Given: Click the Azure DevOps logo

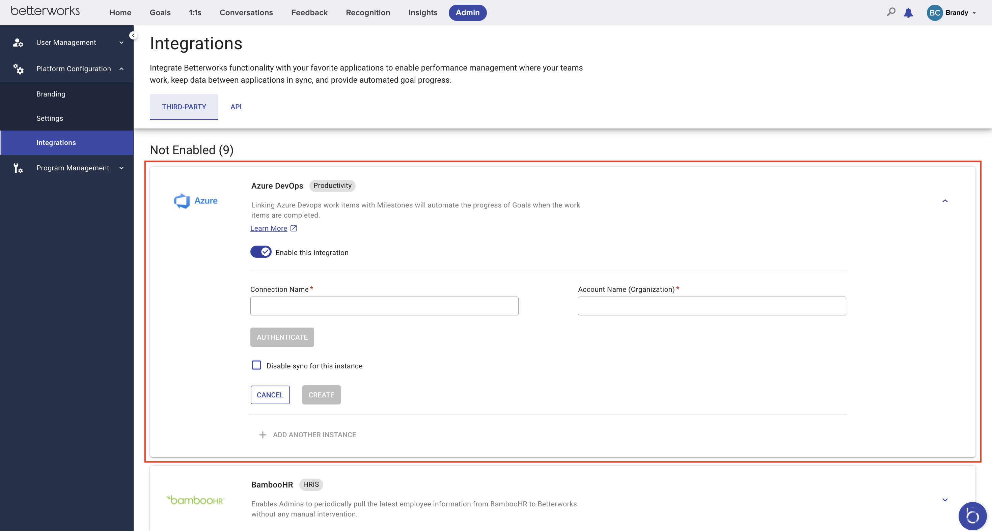Looking at the screenshot, I should click(x=196, y=201).
